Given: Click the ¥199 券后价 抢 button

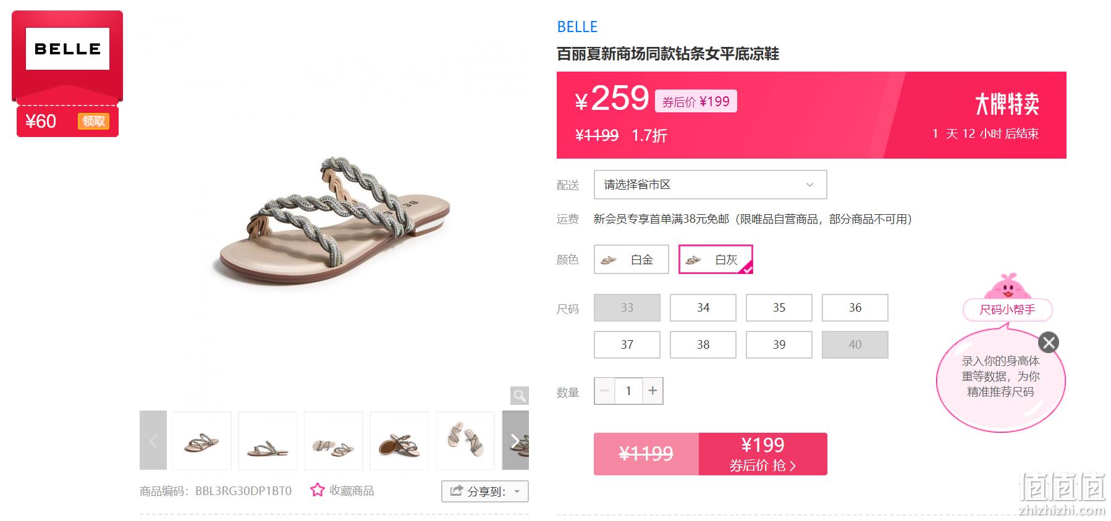Looking at the screenshot, I should tap(763, 454).
